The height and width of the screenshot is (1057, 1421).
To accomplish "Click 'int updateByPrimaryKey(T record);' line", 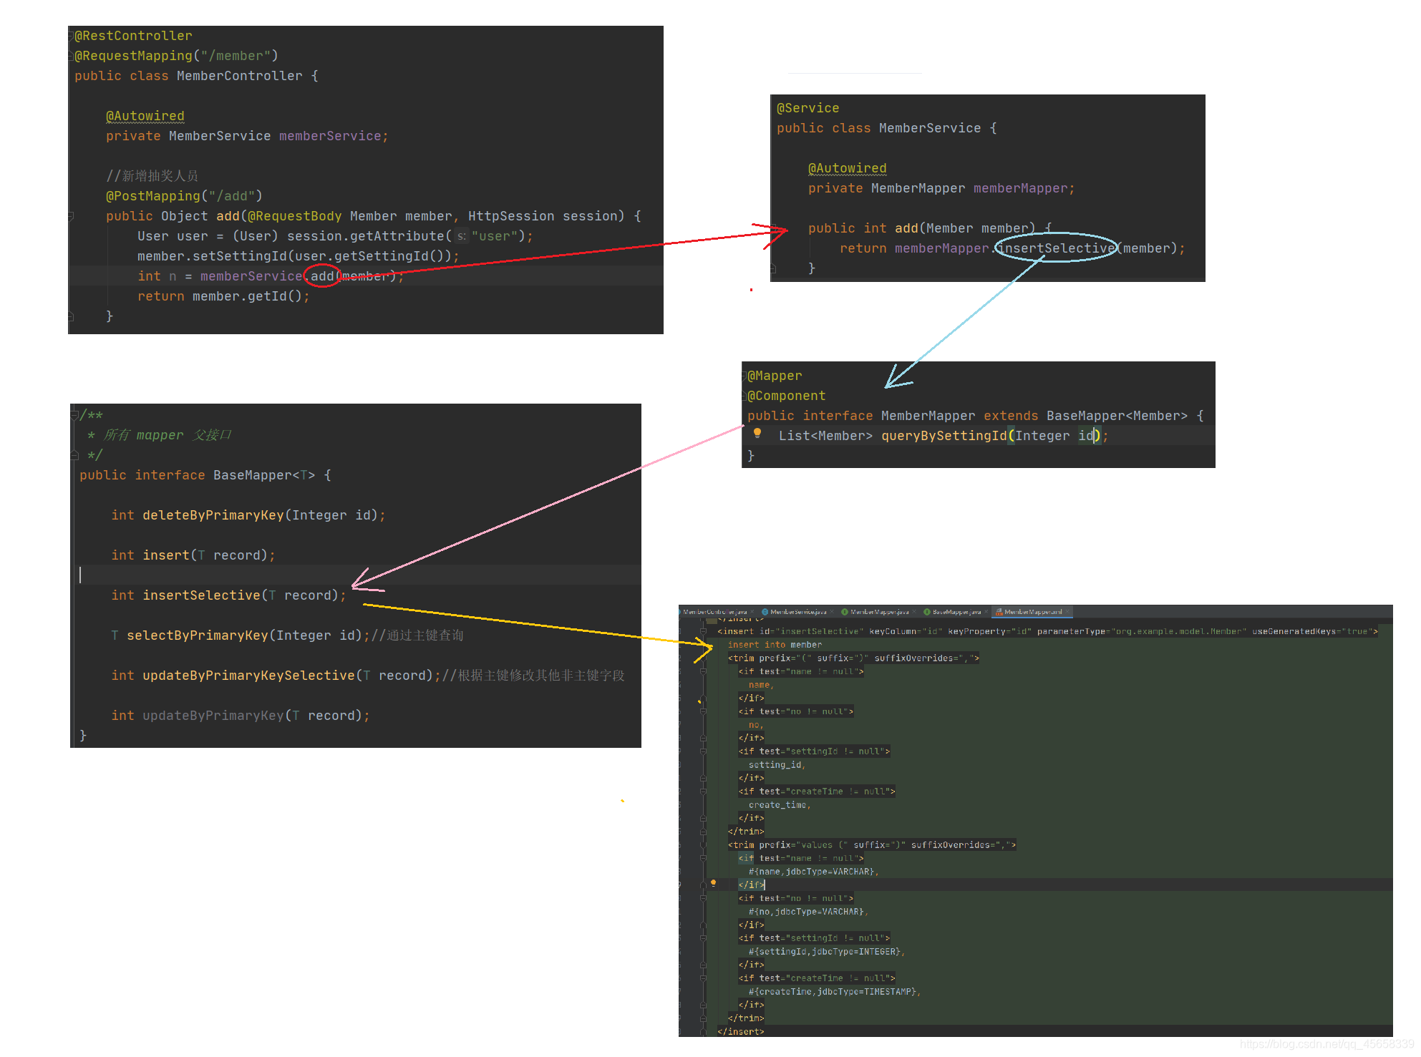I will pyautogui.click(x=241, y=716).
